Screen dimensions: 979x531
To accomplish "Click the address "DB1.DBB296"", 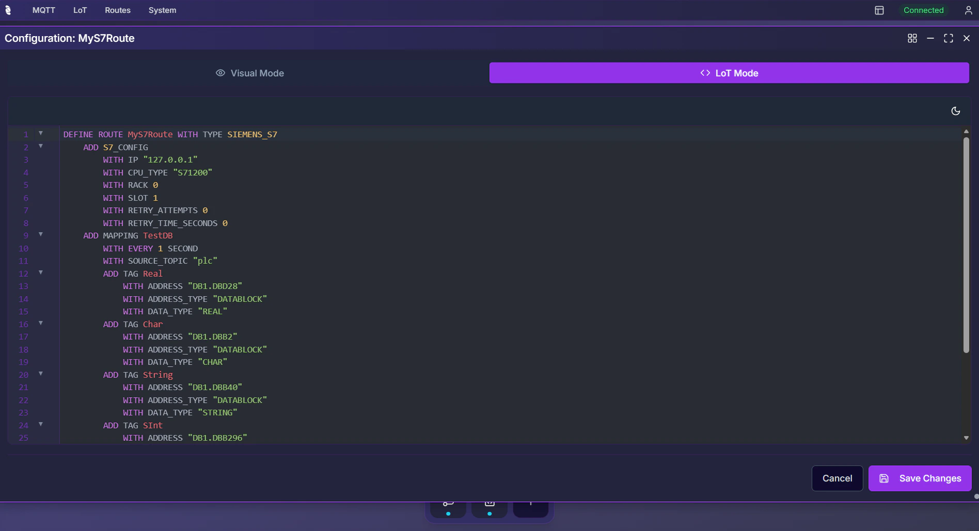I will pyautogui.click(x=217, y=438).
